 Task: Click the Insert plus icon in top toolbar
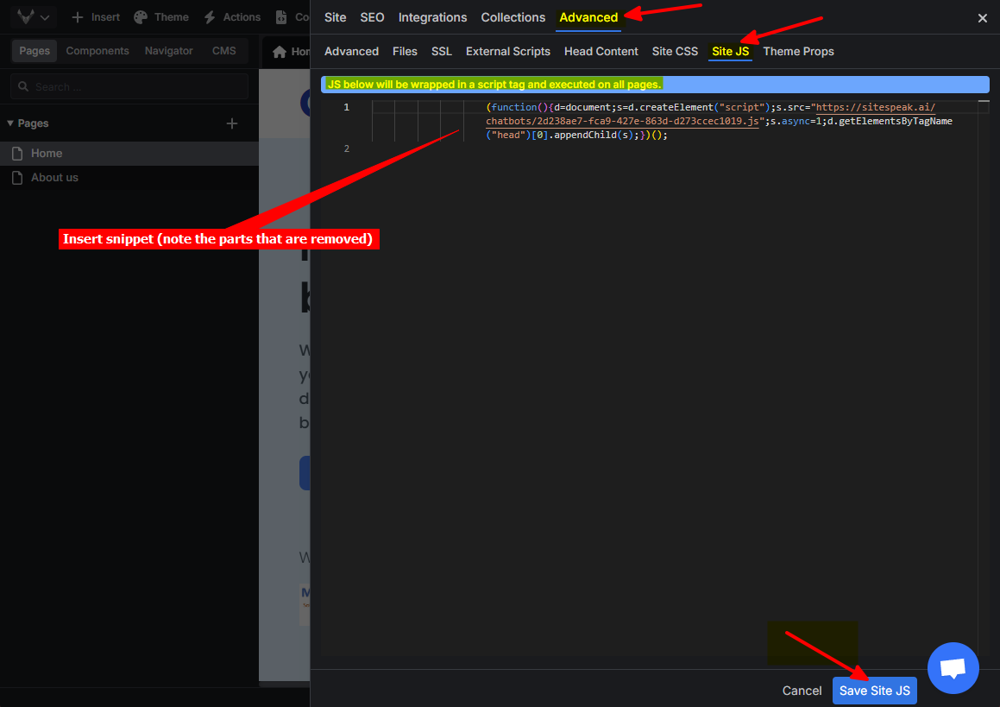pyautogui.click(x=78, y=17)
